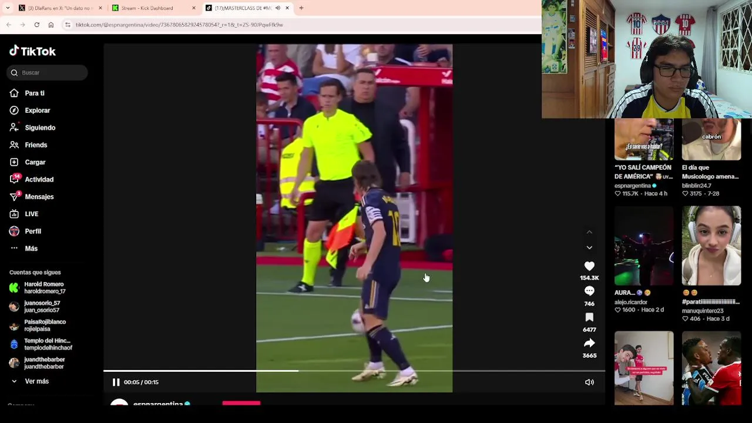The image size is (752, 423).
Task: Mute audio on TikTok tab speaker icon
Action: coord(278,8)
